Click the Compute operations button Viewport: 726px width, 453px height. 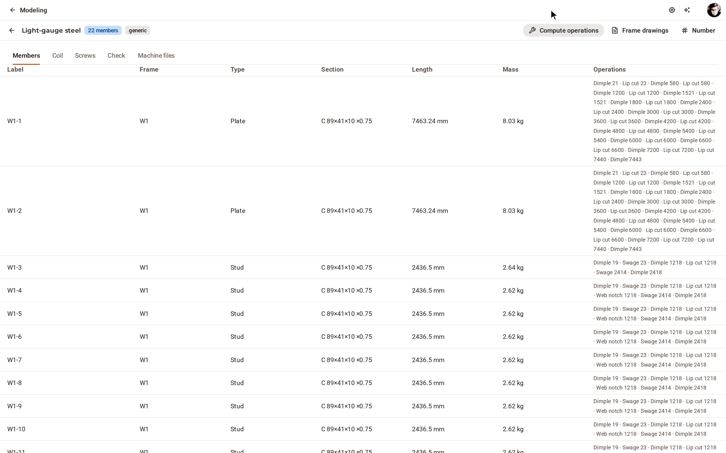563,30
